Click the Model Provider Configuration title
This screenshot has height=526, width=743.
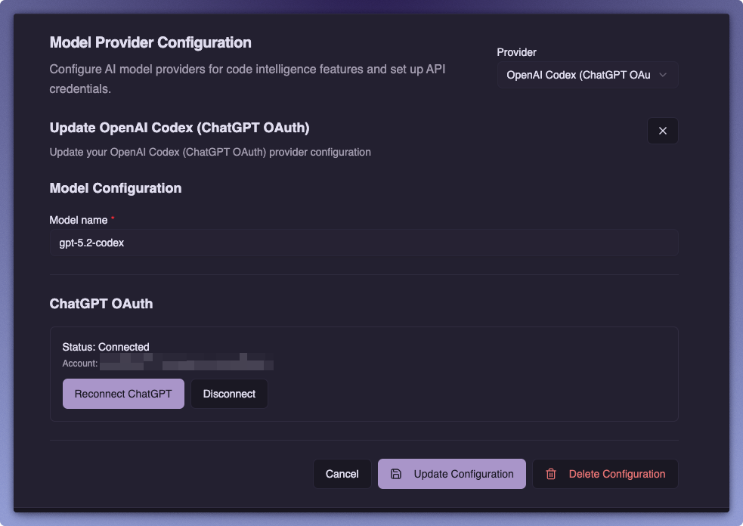tap(150, 42)
